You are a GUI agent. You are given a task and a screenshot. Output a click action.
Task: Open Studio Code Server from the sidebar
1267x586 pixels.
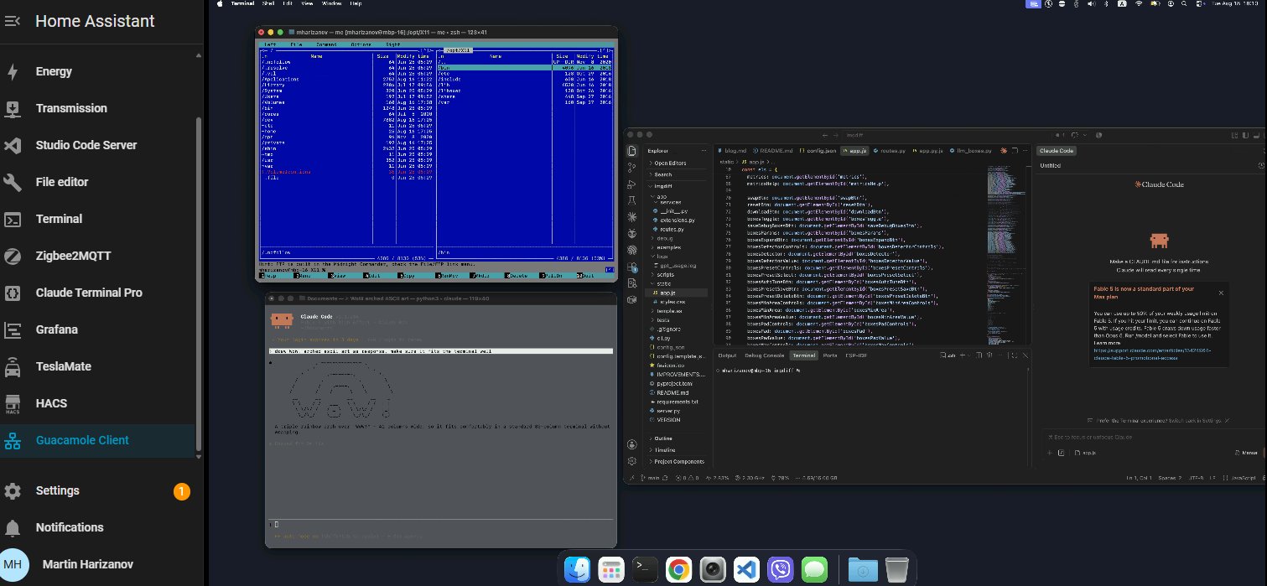click(97, 145)
